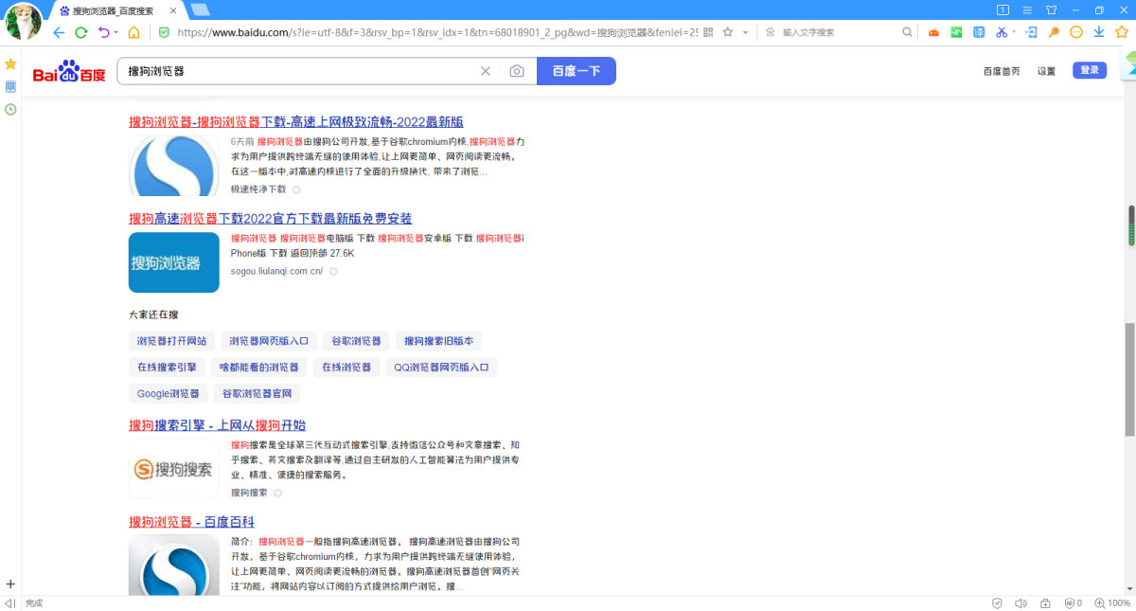Open result 搜狗浏览器下载-高速上网极致流畅

point(296,122)
